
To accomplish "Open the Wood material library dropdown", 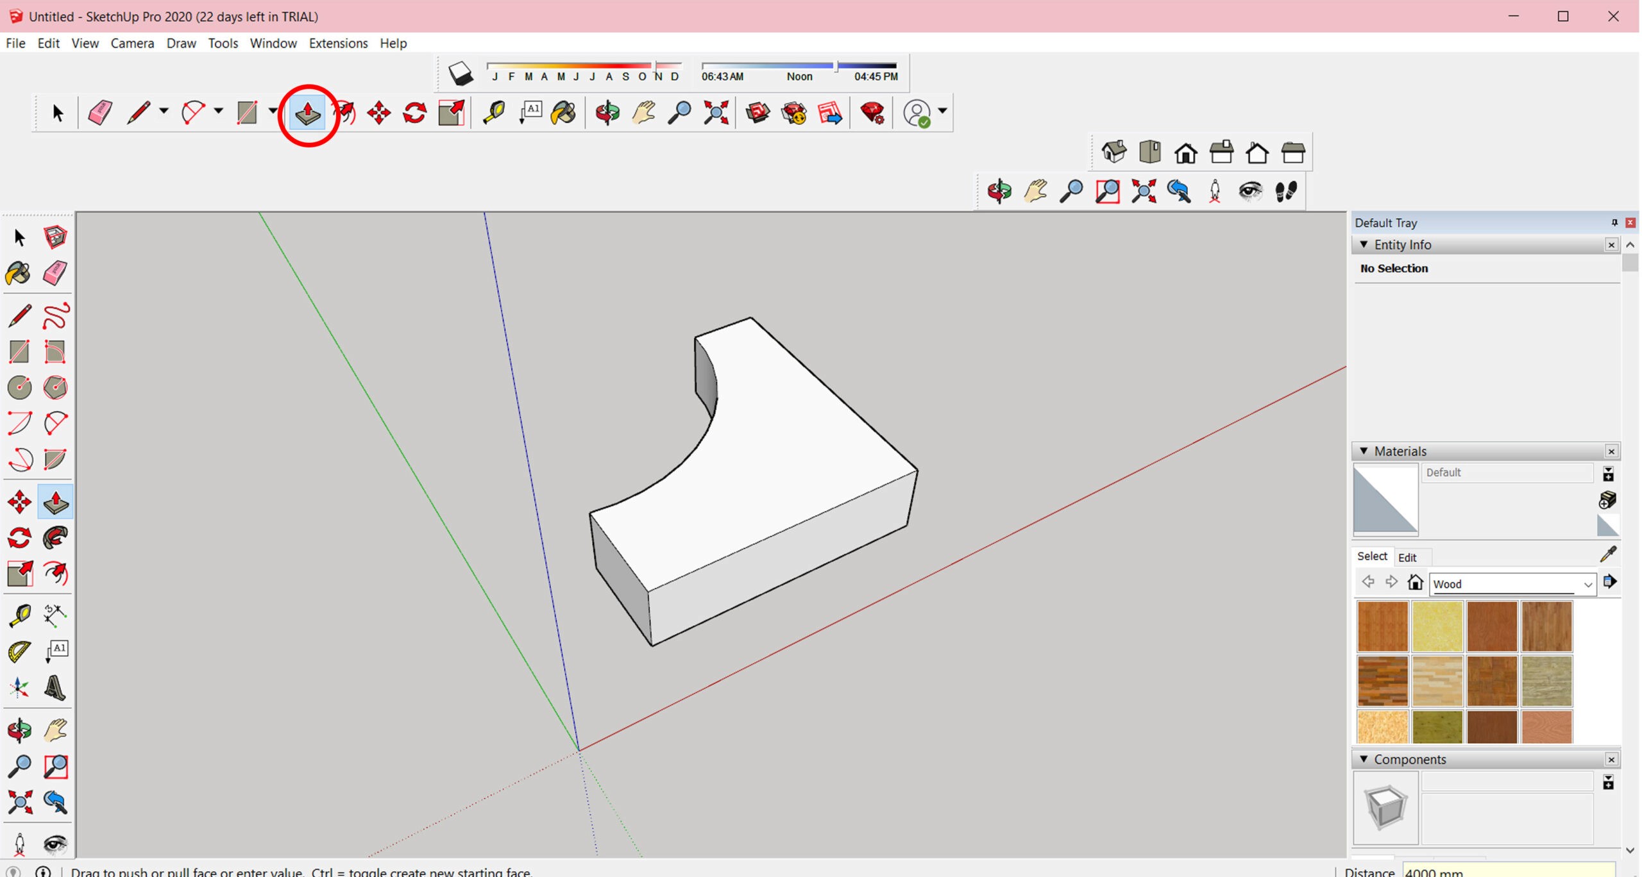I will 1587,584.
